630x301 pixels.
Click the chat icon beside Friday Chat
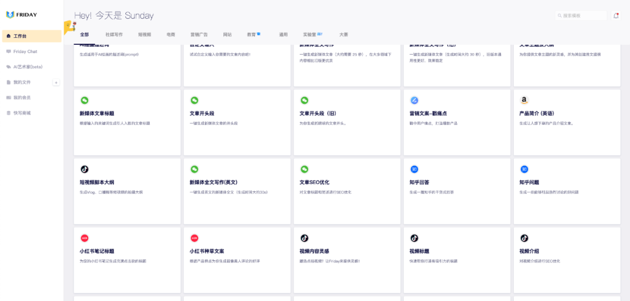pyautogui.click(x=8, y=51)
